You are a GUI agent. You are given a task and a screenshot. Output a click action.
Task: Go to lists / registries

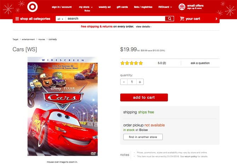[143, 7]
